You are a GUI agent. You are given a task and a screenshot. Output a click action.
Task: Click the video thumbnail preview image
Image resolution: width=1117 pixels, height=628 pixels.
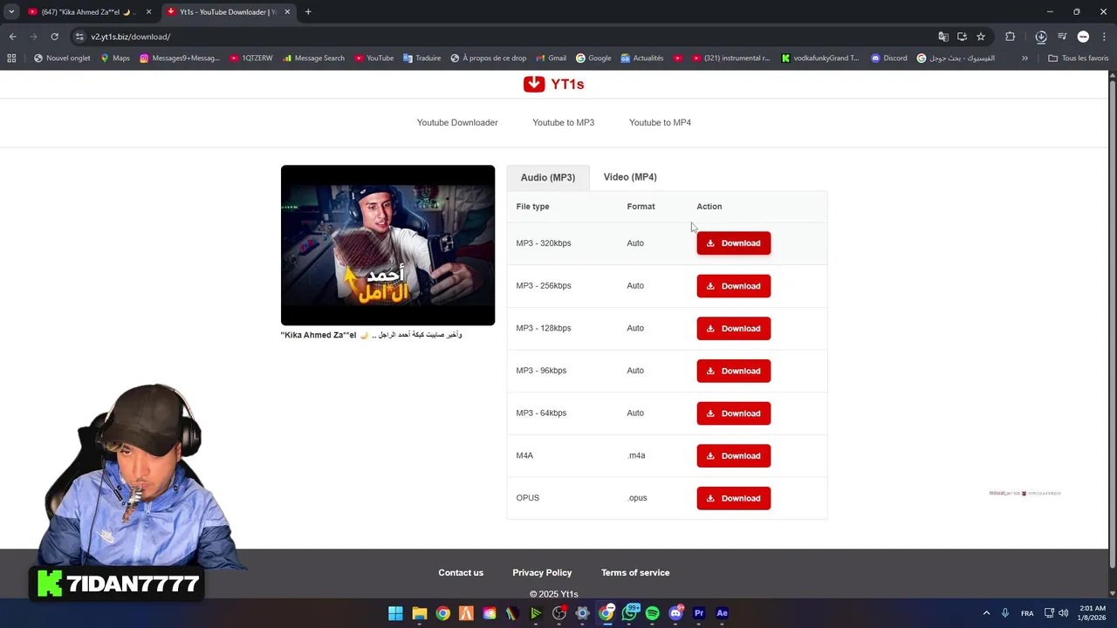coord(387,245)
